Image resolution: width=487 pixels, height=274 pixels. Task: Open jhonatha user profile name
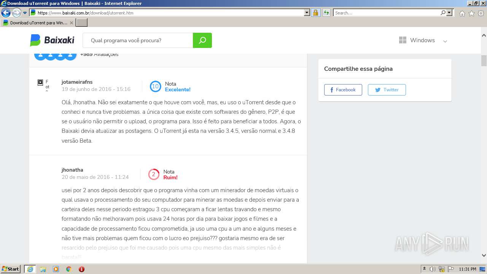(72, 170)
